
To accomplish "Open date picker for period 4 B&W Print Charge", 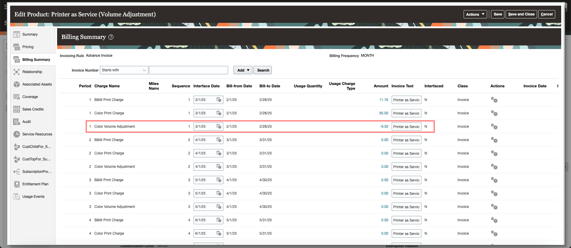I will click(219, 220).
